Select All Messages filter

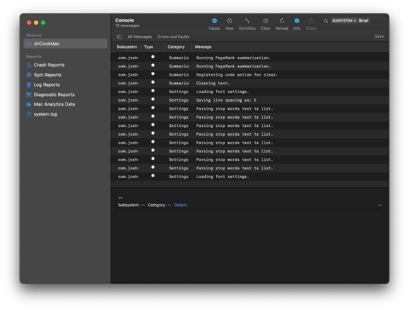pyautogui.click(x=139, y=37)
